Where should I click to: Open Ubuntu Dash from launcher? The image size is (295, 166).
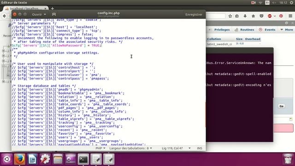pyautogui.click(x=7, y=159)
